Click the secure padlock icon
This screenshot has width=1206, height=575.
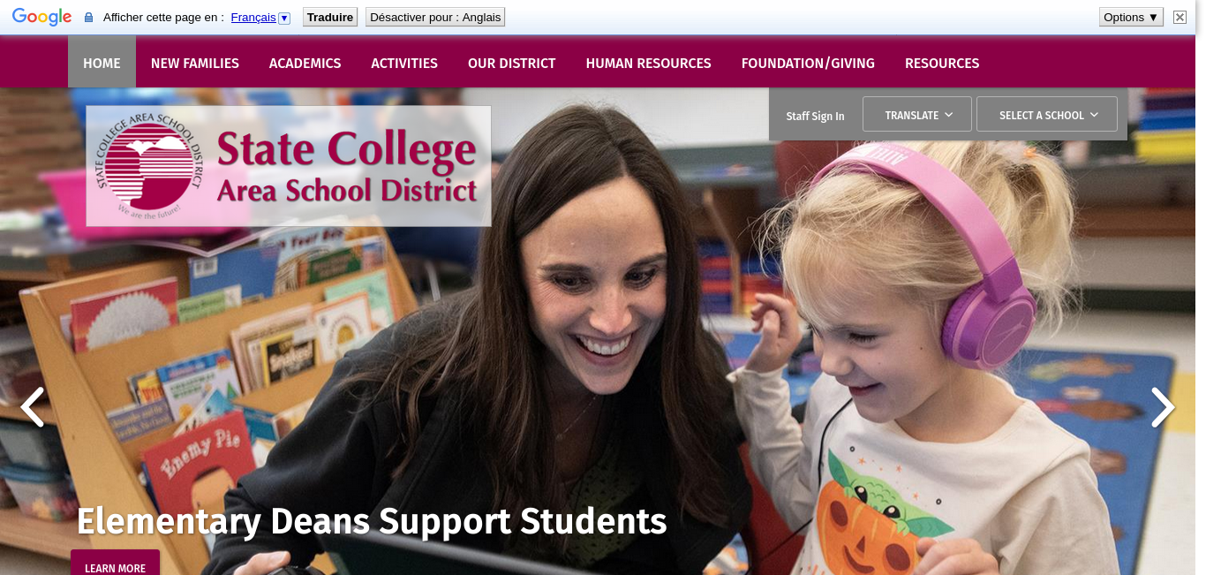(x=88, y=18)
